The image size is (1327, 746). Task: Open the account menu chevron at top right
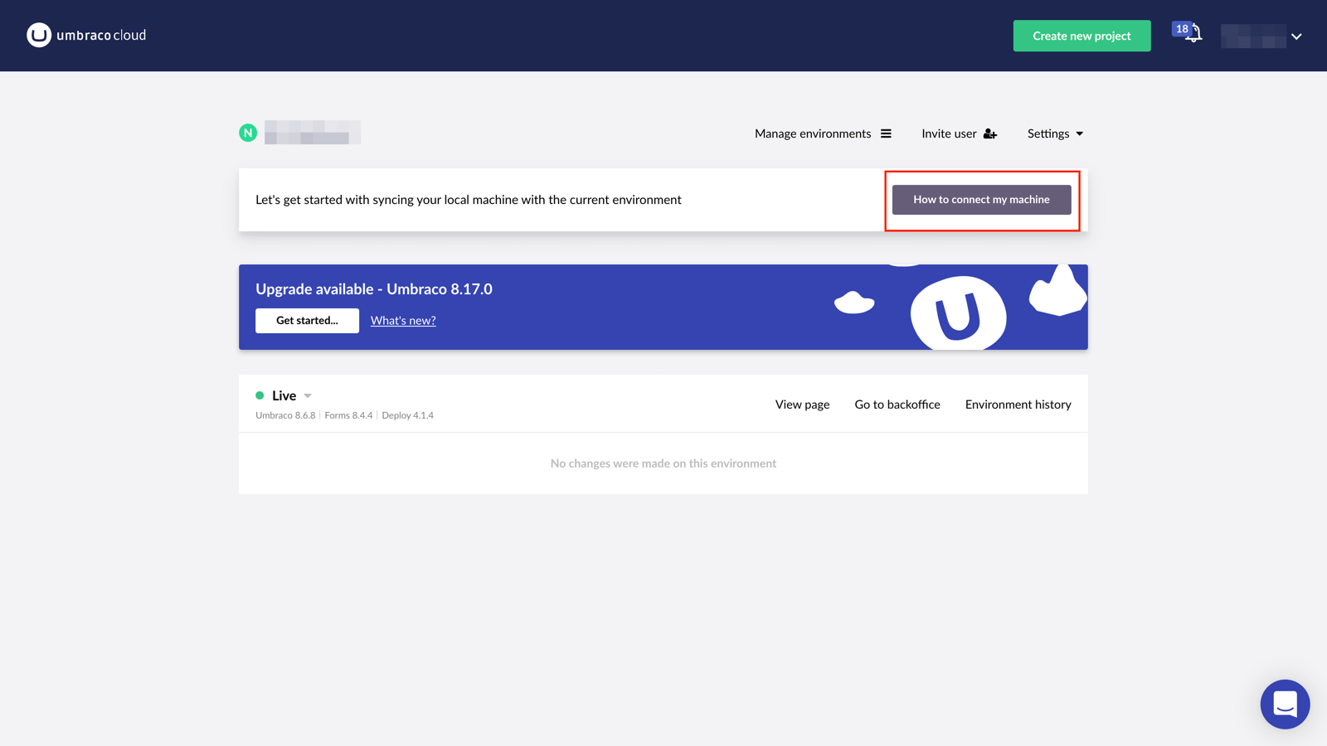1295,36
